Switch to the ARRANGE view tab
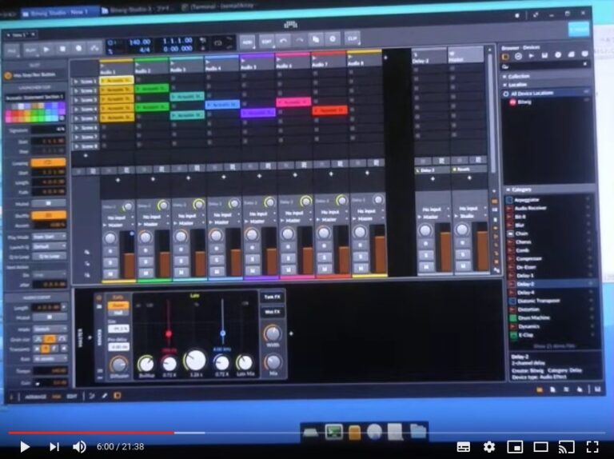Image resolution: width=614 pixels, height=459 pixels. coord(36,397)
